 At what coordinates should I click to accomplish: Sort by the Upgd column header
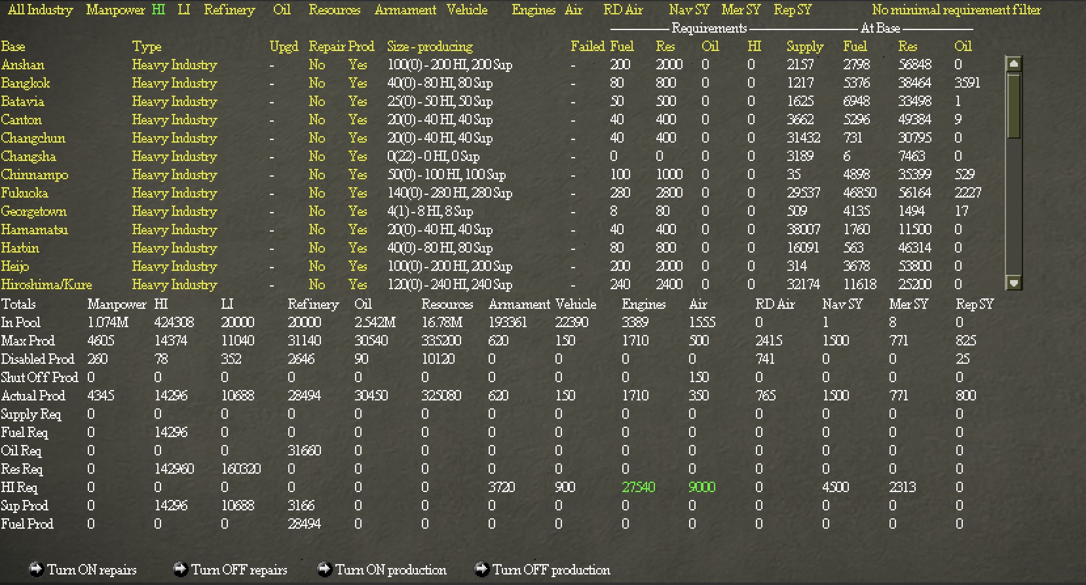click(x=284, y=46)
